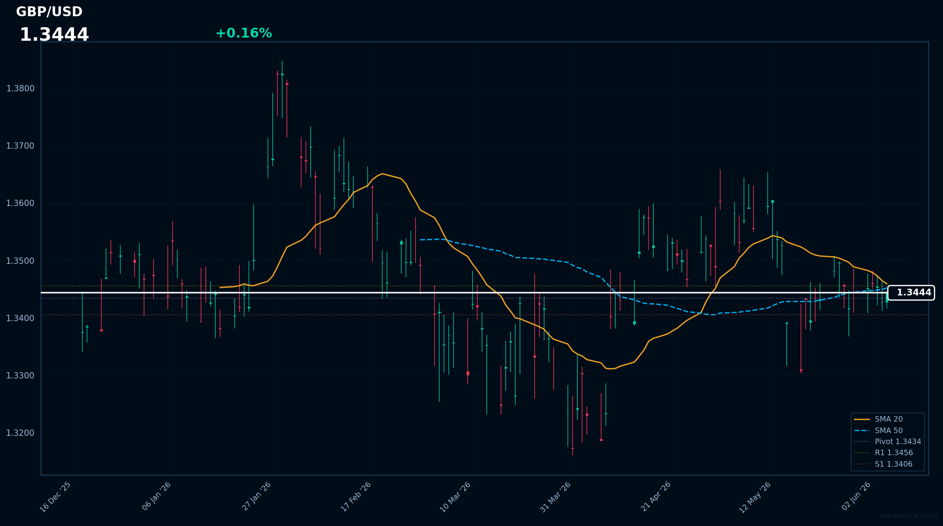This screenshot has height=526, width=943.
Task: Click the 10 Mar '26 date label
Action: (456, 497)
